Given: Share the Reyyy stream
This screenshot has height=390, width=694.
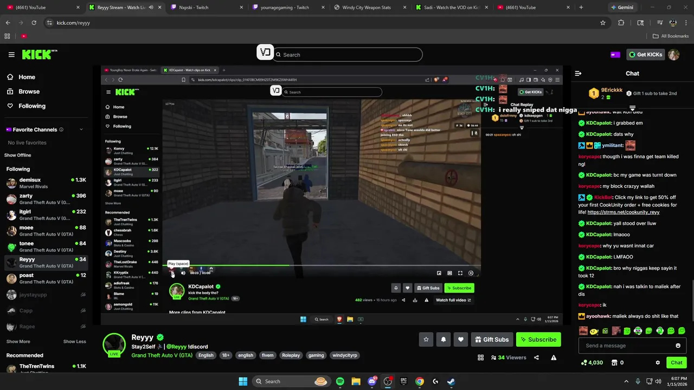Looking at the screenshot, I should pos(536,357).
